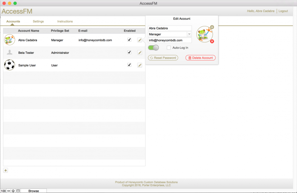297x193 pixels.
Task: Enable the Auto-Log In checkbox
Action: [169, 48]
